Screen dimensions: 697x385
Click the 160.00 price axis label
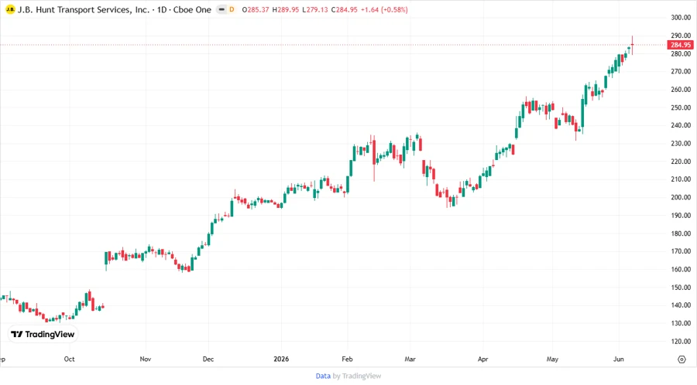681,269
